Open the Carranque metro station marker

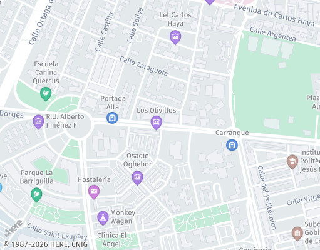pos(232,145)
